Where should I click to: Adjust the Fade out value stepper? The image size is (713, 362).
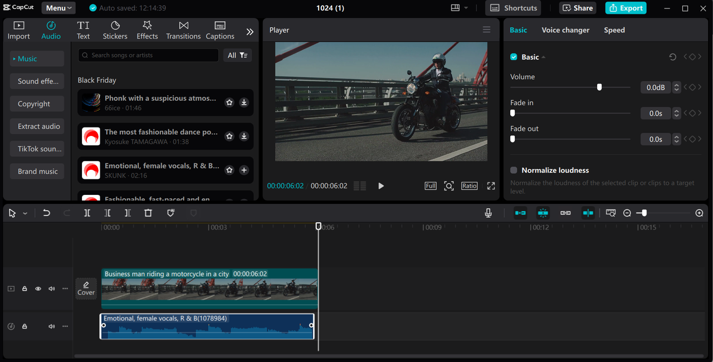[x=676, y=139]
